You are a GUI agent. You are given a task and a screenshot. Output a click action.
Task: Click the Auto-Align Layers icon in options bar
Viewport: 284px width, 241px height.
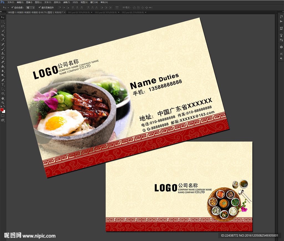point(117,7)
